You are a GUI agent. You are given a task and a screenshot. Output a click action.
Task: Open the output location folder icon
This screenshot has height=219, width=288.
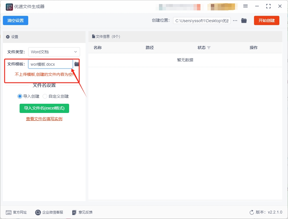(x=244, y=20)
